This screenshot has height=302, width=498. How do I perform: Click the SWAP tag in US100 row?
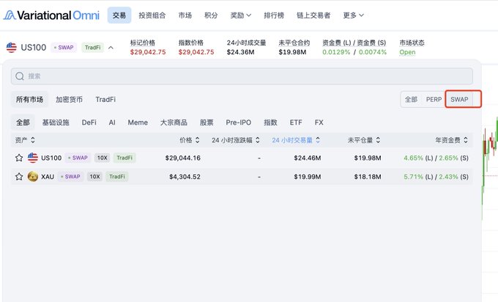pyautogui.click(x=78, y=158)
